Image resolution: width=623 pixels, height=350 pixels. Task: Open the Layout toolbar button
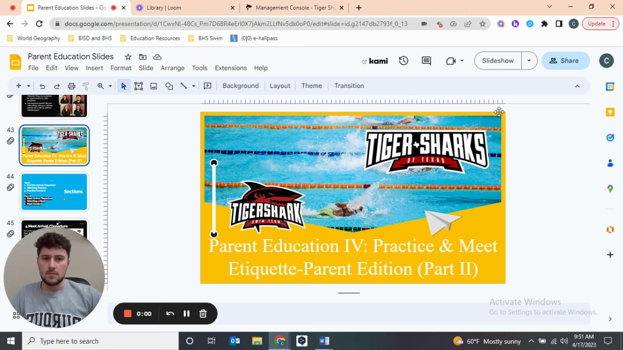pos(280,86)
